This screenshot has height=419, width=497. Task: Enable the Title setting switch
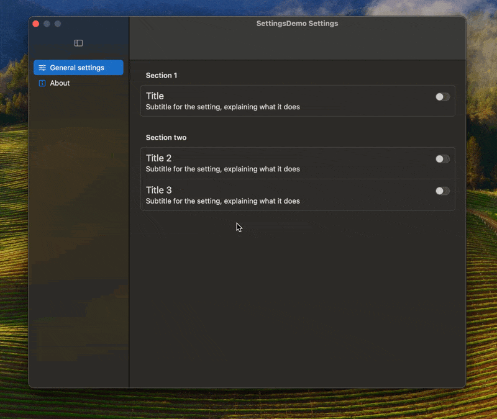coord(442,97)
